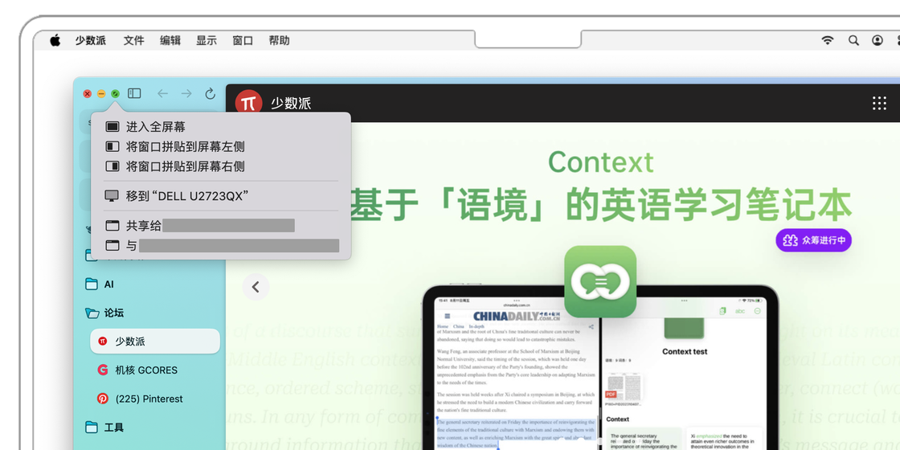Select the 共享给 menu entry
Screen dimensions: 900x450
[x=221, y=226]
